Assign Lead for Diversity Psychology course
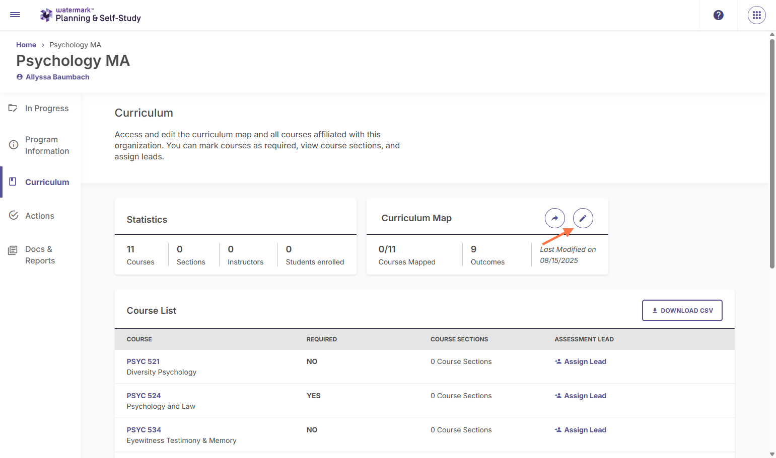776x458 pixels. [585, 361]
